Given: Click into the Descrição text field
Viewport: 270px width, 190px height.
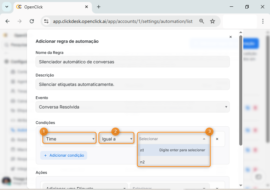Looking at the screenshot, I should tap(132, 84).
